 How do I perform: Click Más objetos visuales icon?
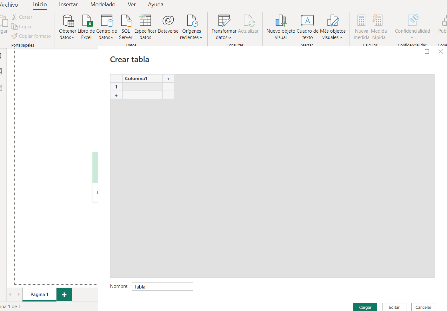pyautogui.click(x=333, y=20)
